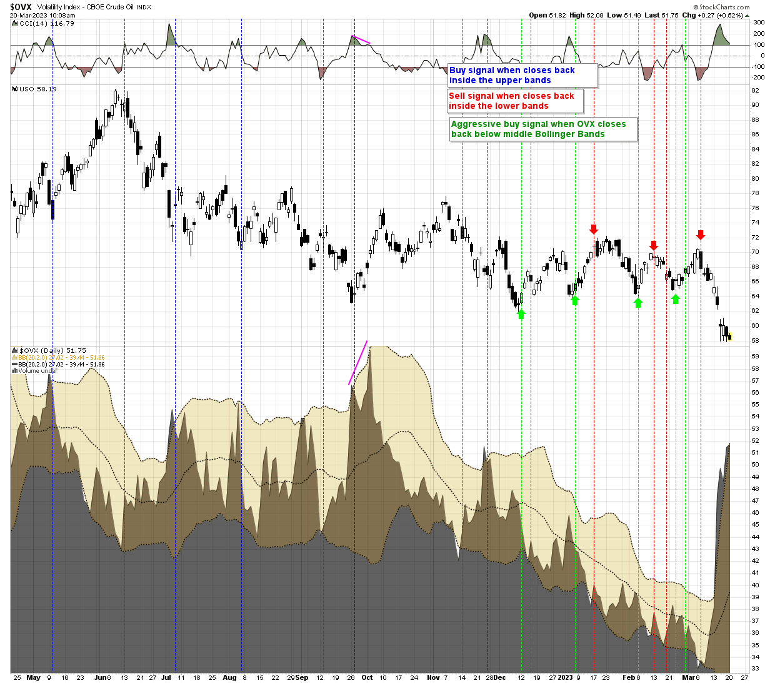Click the Volume undef bar chart icon
Screen dimensions: 775x683
click(x=15, y=371)
